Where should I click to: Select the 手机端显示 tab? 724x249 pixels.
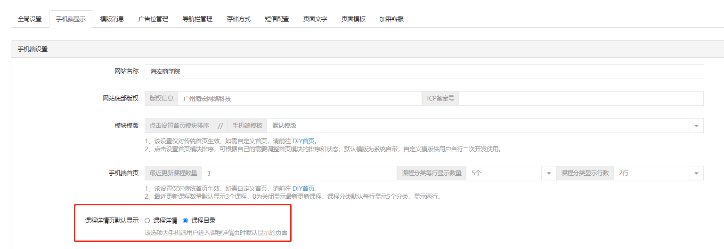(71, 19)
